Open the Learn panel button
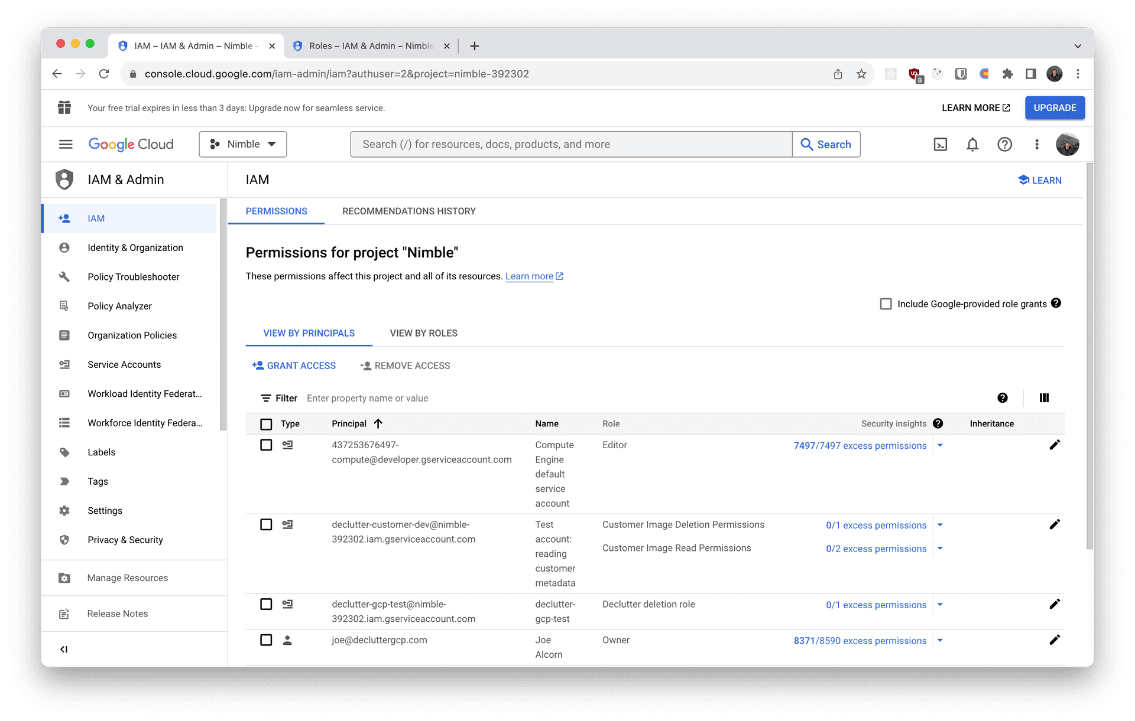This screenshot has width=1135, height=721. tap(1039, 180)
